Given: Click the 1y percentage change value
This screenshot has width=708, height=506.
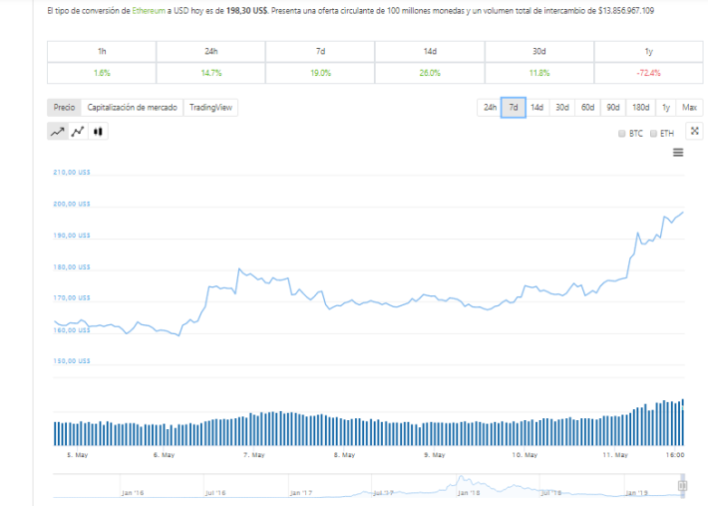Looking at the screenshot, I should pyautogui.click(x=648, y=72).
